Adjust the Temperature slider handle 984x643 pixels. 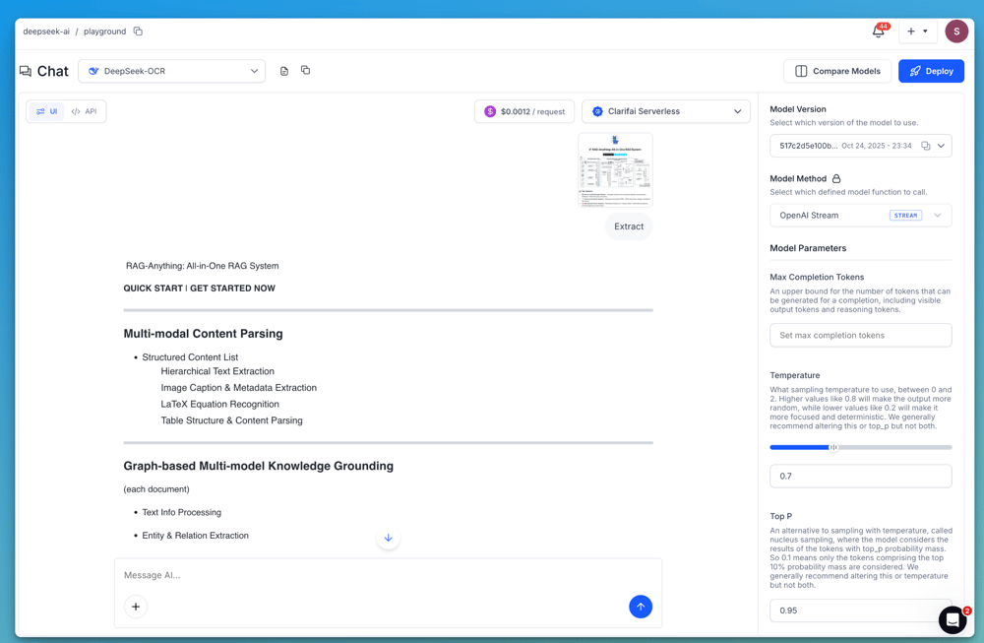[833, 447]
